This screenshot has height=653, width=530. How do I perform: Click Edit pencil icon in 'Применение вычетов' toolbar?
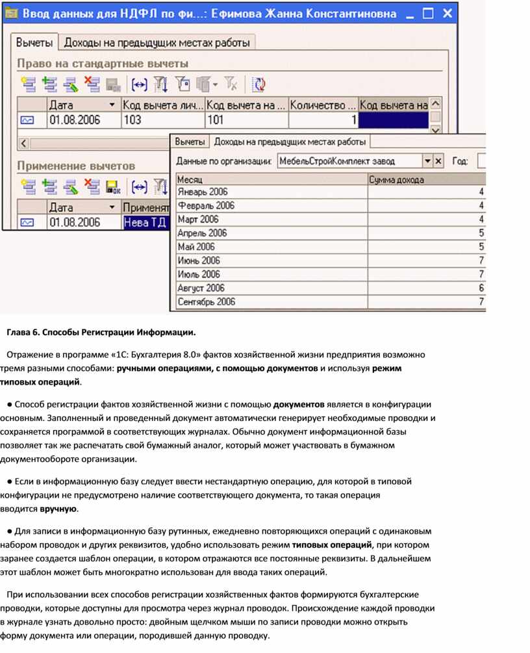70,187
